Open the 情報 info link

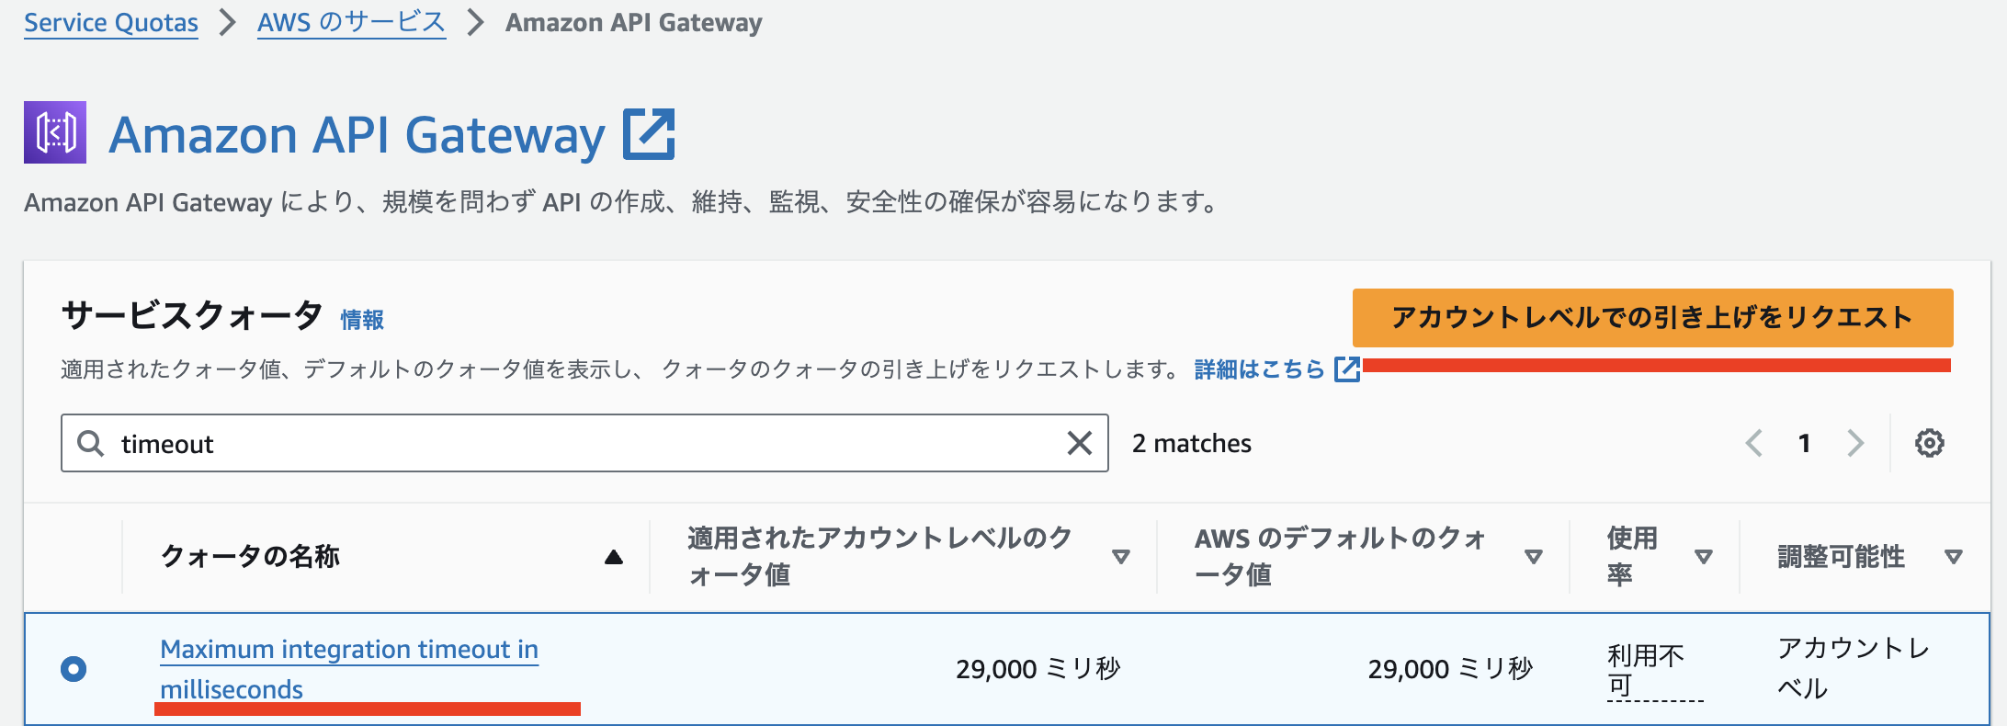coord(362,320)
